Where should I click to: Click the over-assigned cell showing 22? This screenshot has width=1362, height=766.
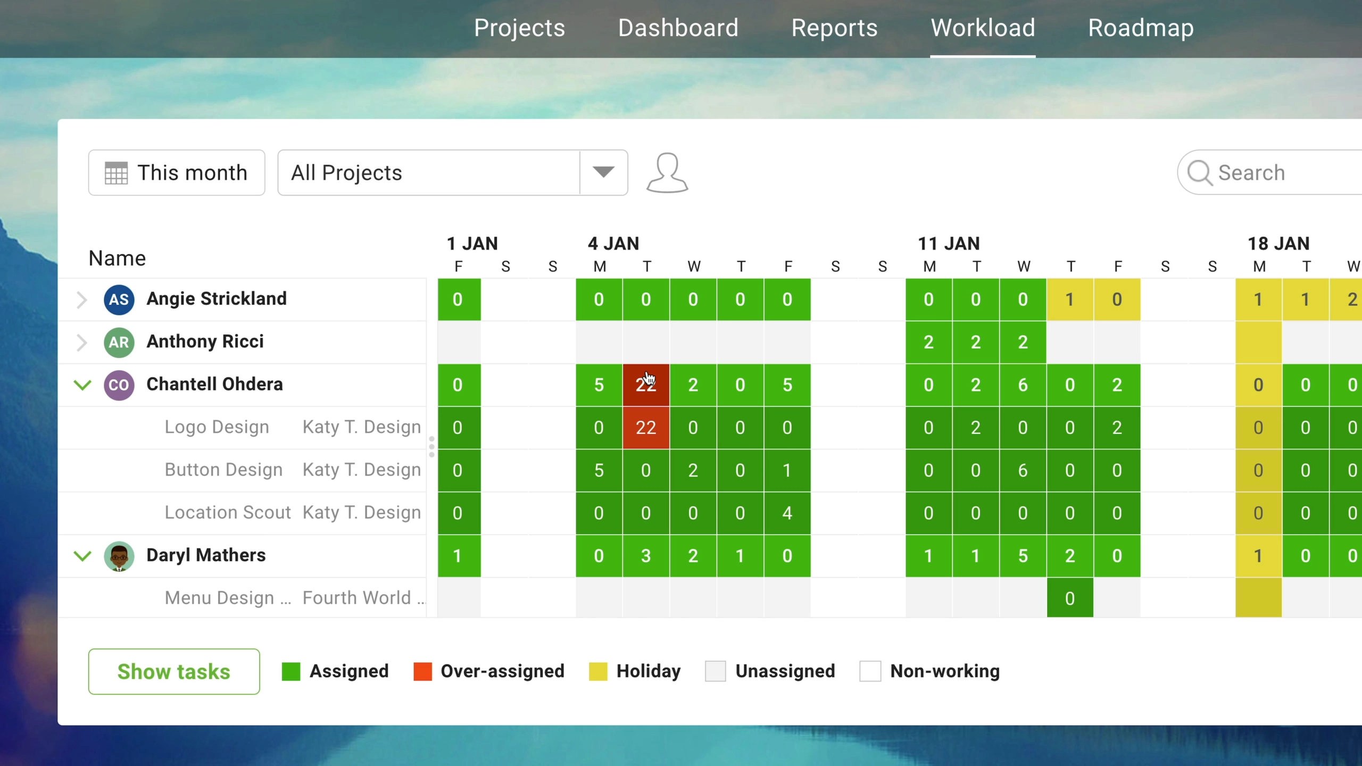click(x=645, y=385)
